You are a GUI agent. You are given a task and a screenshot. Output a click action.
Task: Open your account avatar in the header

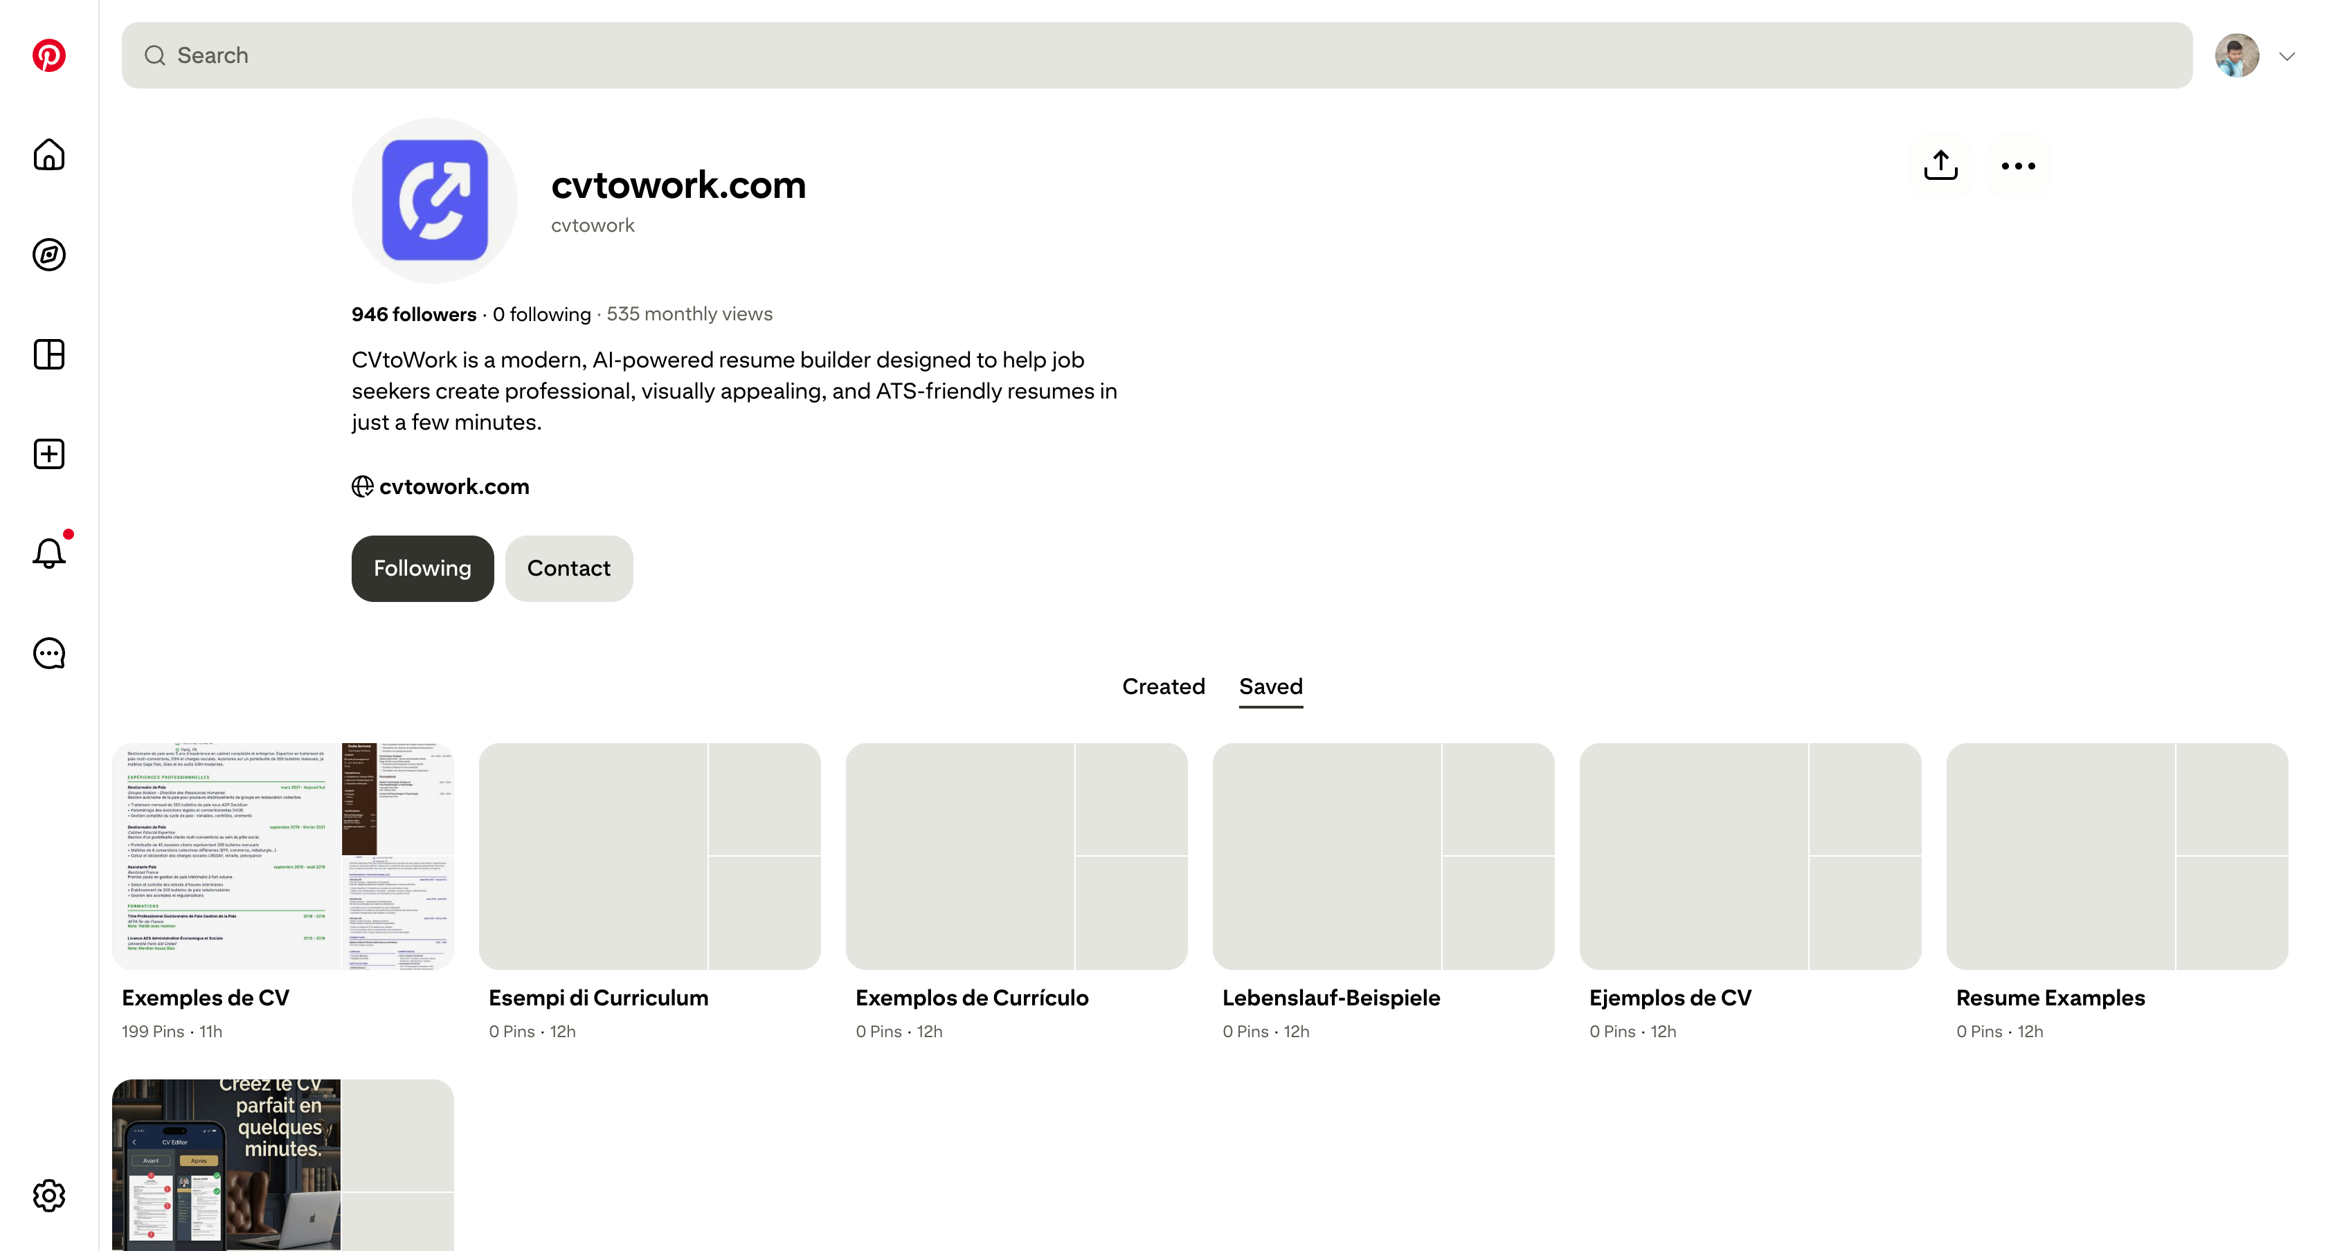tap(2237, 56)
